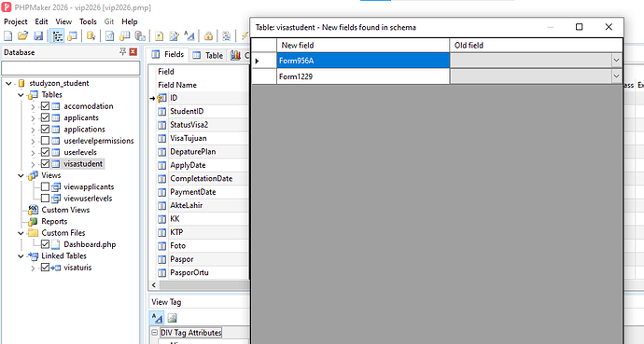Click the Database panel search box

tap(71, 68)
